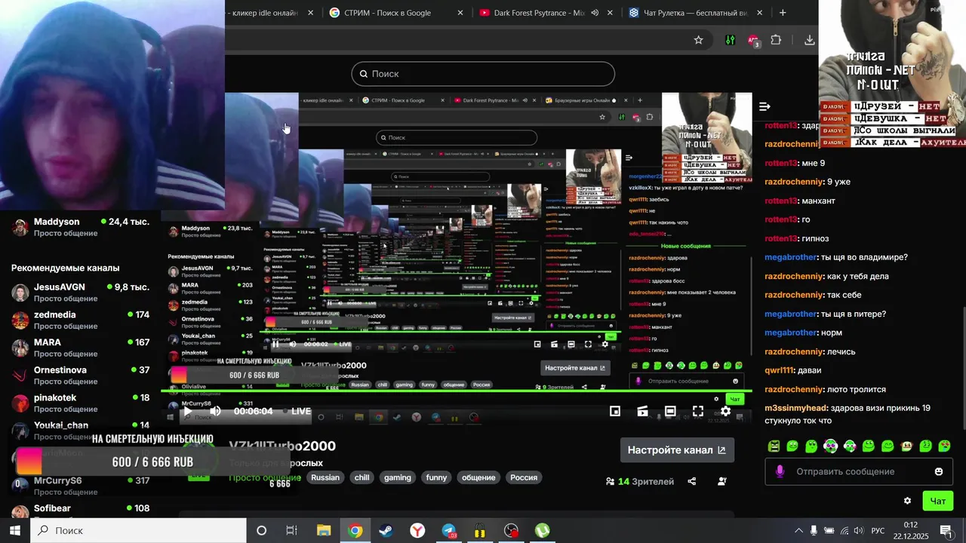Screen dimensions: 966x543
Task: Click message 'лечись' in chat
Action: coord(841,351)
